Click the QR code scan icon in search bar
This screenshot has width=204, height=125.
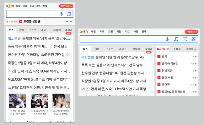tap(193, 39)
